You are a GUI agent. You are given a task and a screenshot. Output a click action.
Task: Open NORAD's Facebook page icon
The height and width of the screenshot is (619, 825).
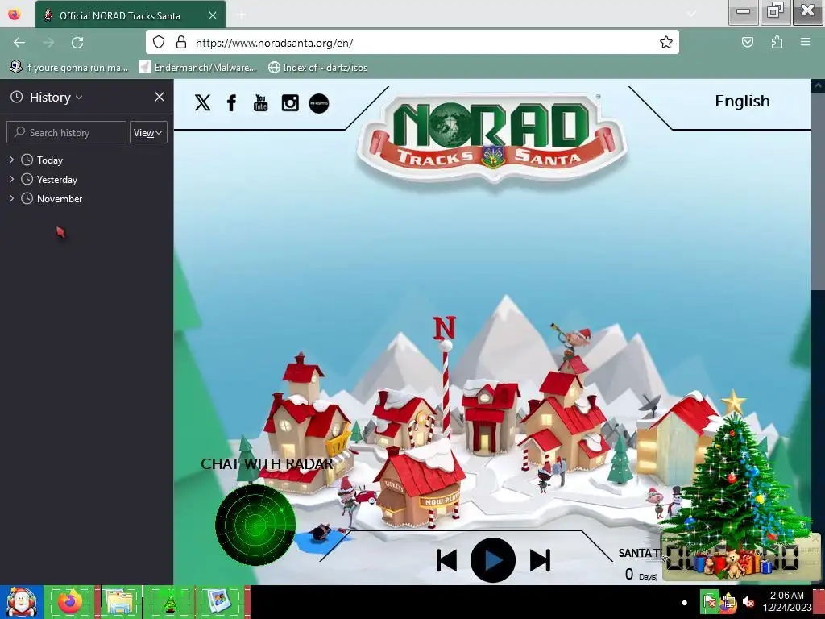click(231, 102)
